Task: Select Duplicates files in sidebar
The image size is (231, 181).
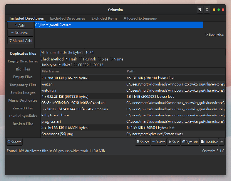Action: (23, 54)
